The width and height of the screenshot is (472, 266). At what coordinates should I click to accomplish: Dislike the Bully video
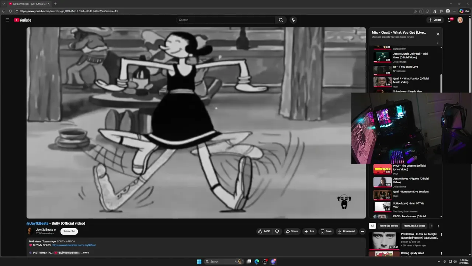(277, 231)
